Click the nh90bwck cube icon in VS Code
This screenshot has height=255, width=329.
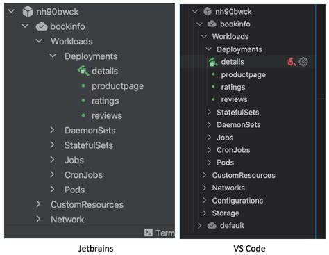pos(208,11)
